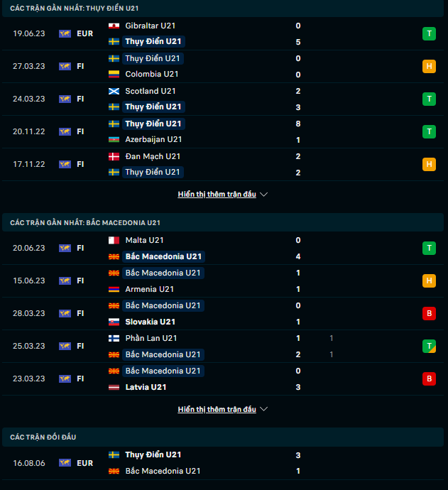This screenshot has height=490, width=448.
Task: Select the 16.08.06 head-to-head match row
Action: [x=224, y=463]
